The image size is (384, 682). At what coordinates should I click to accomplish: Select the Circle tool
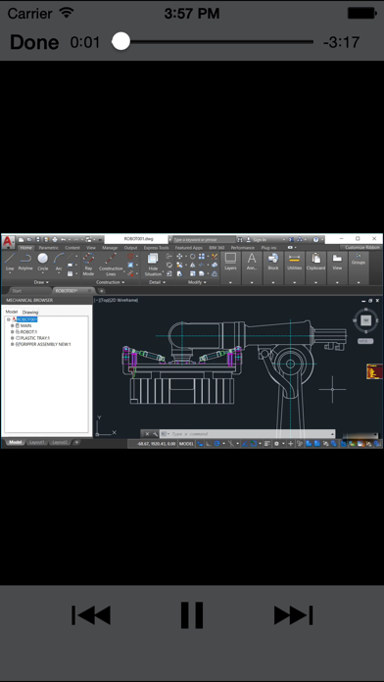click(43, 263)
